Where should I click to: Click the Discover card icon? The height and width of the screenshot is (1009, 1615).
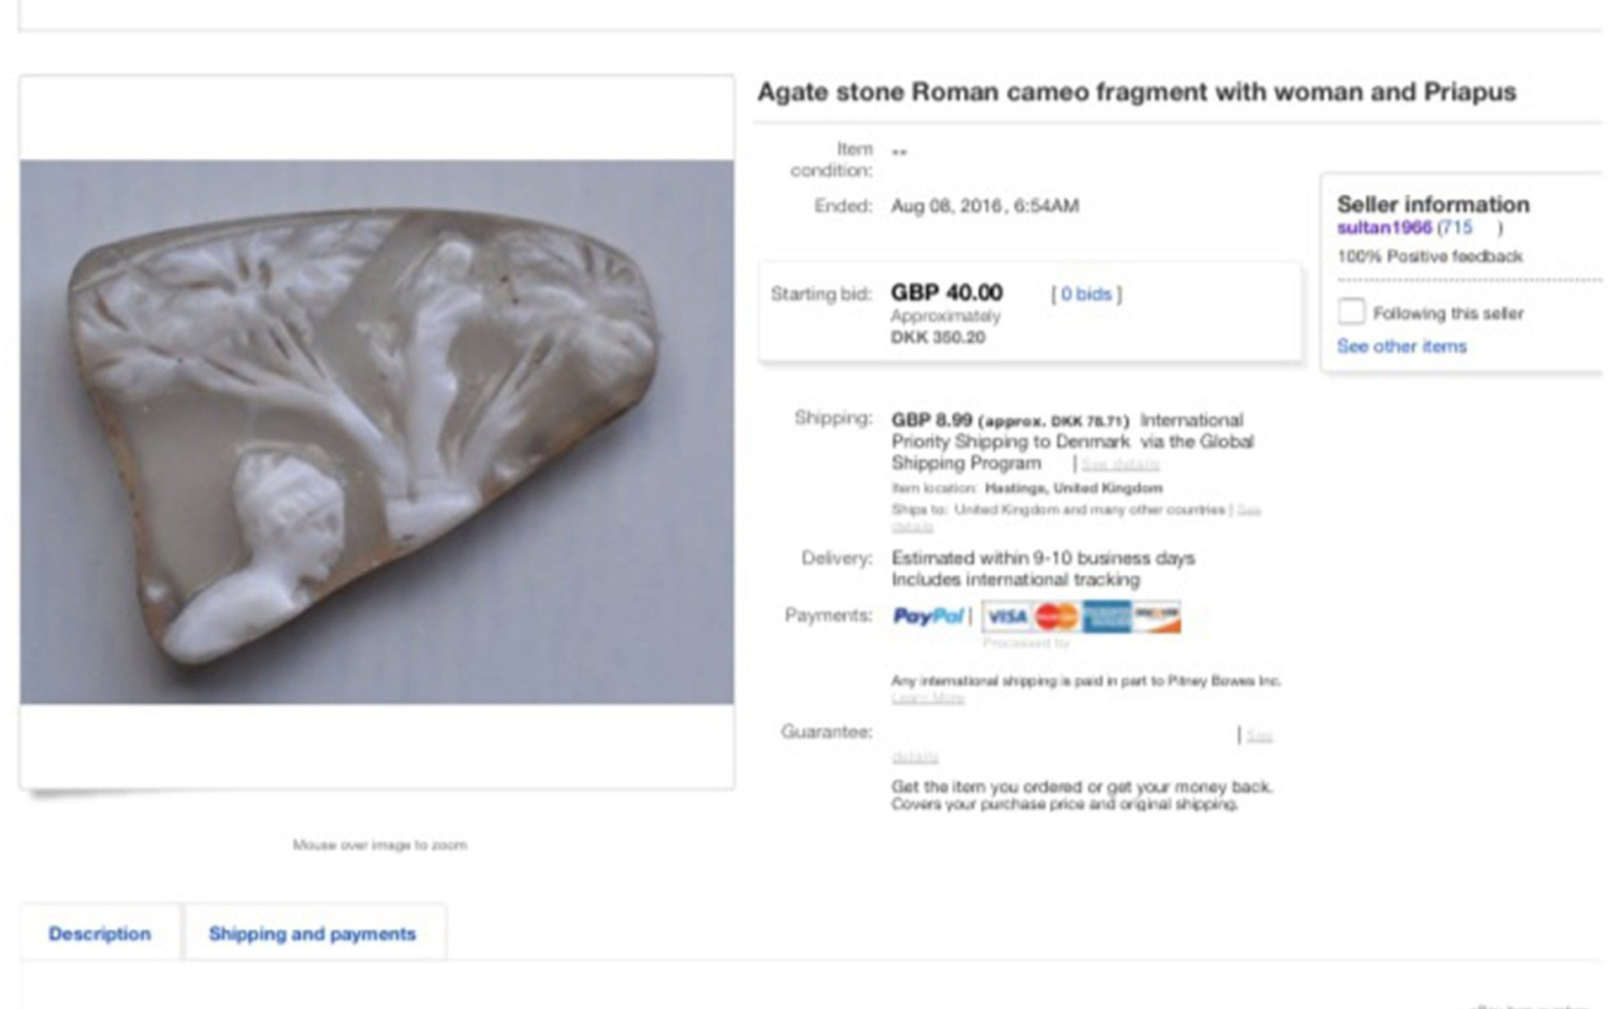[x=1157, y=617]
